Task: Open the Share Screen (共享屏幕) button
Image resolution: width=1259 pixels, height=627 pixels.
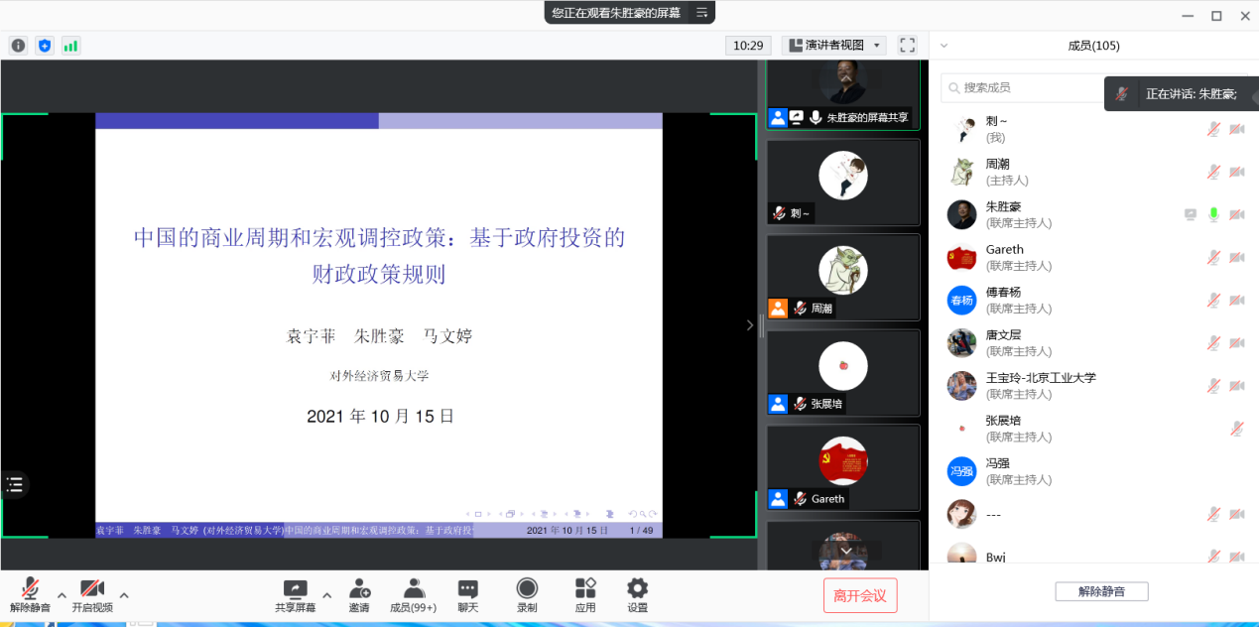Action: pyautogui.click(x=295, y=595)
